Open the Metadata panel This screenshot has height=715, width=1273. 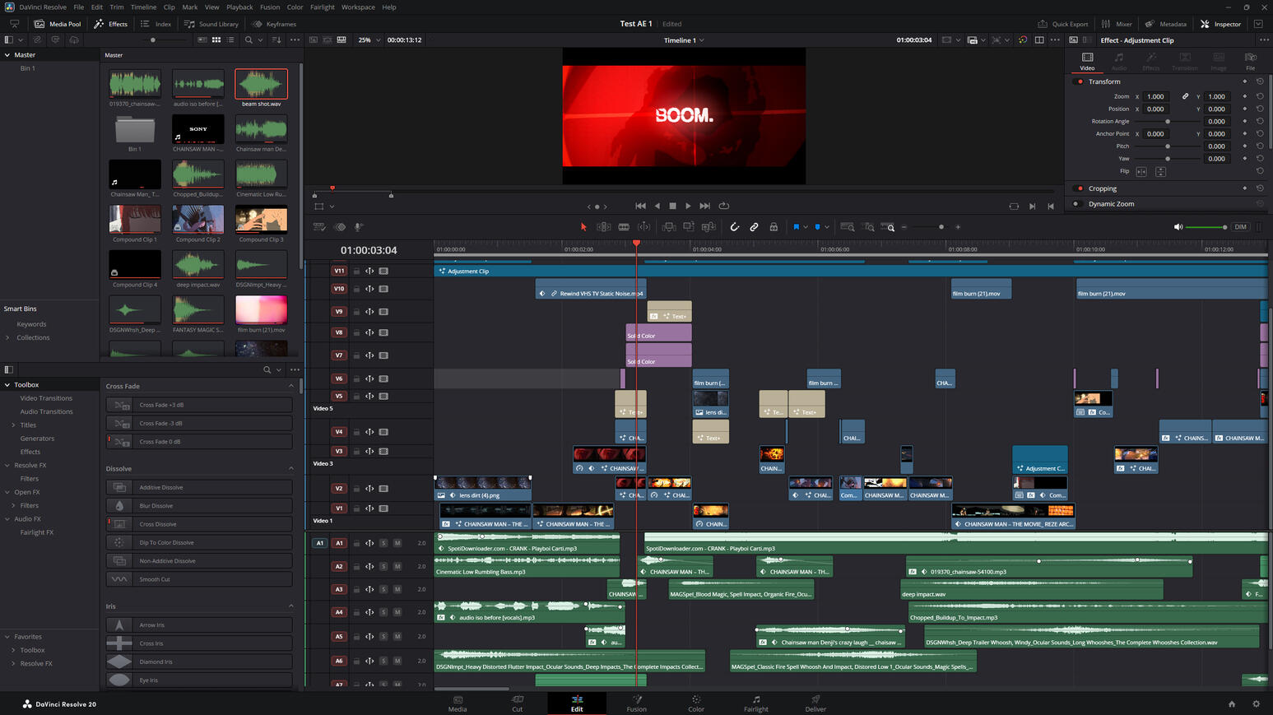tap(1166, 24)
